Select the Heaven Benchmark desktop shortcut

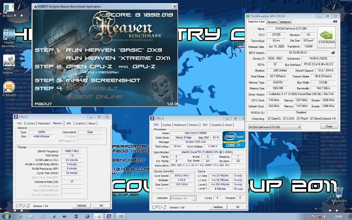coord(9,38)
